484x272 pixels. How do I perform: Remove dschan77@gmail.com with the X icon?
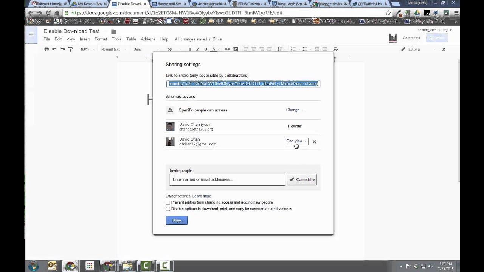pos(314,142)
